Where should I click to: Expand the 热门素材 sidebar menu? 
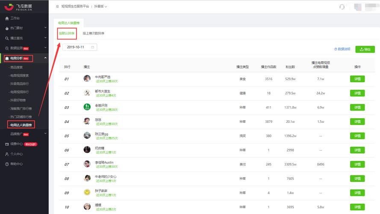[x=45, y=28]
